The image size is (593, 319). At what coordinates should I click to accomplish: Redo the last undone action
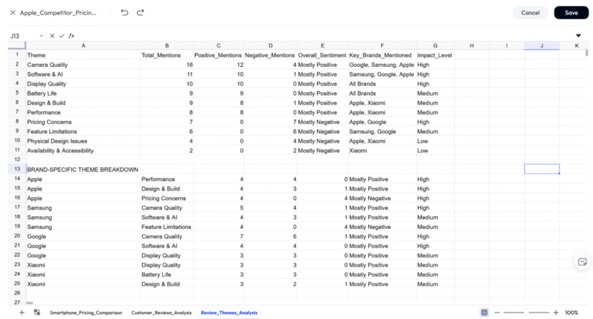(140, 12)
